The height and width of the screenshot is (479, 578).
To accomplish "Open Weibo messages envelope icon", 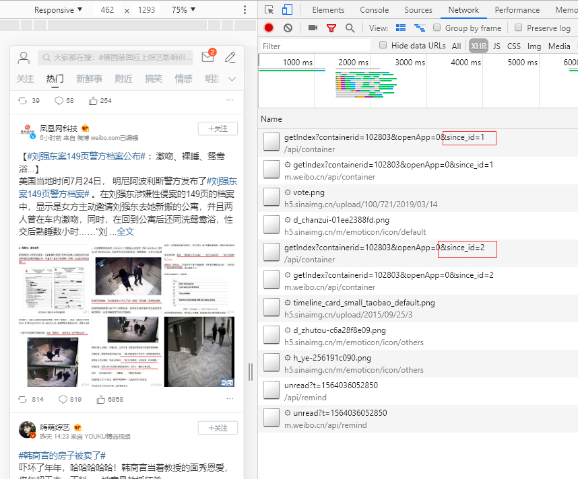I will (x=207, y=57).
